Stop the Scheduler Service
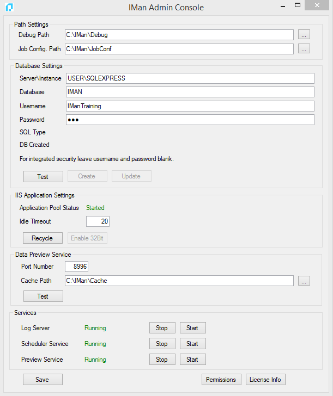This screenshot has width=333, height=396. pos(162,344)
